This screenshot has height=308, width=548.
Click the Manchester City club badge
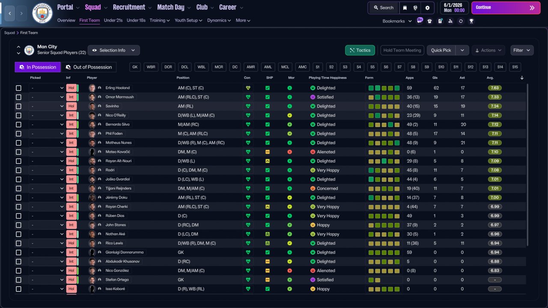(x=42, y=13)
